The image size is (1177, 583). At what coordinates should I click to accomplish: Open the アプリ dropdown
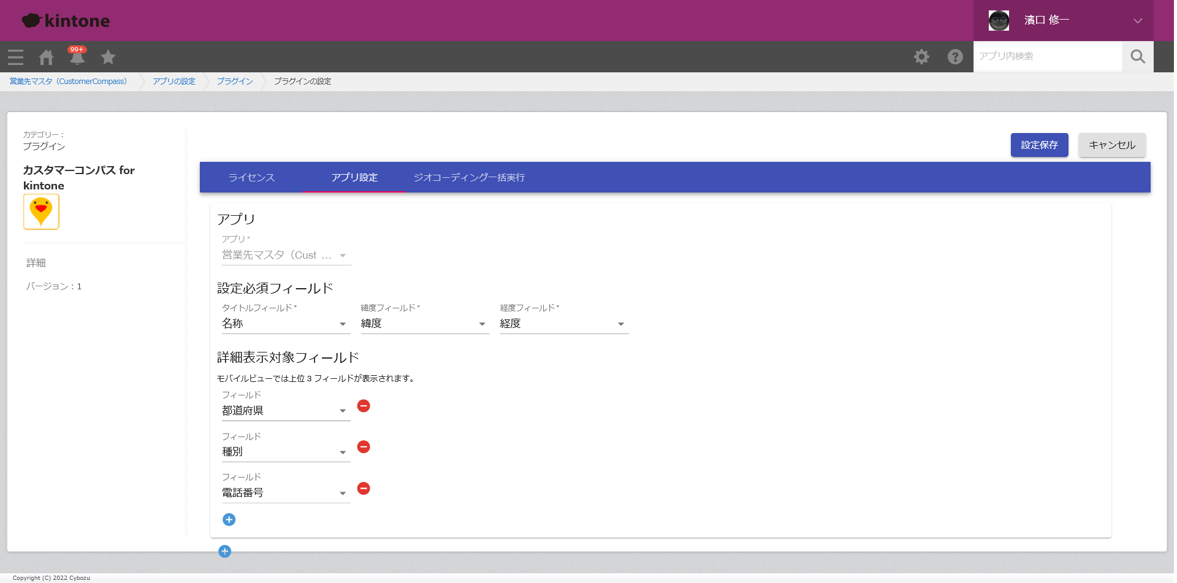286,255
